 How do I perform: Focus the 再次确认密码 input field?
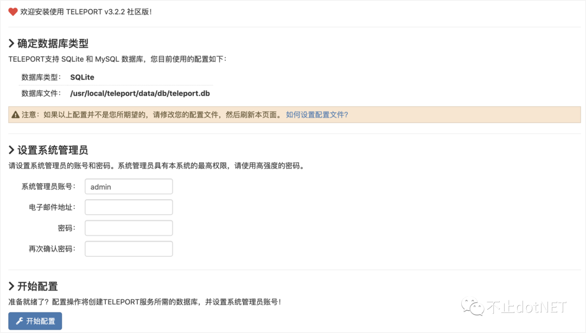[129, 249]
